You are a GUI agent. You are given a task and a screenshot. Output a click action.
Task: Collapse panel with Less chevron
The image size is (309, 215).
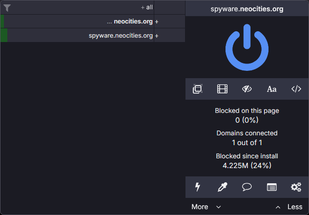click(x=289, y=207)
